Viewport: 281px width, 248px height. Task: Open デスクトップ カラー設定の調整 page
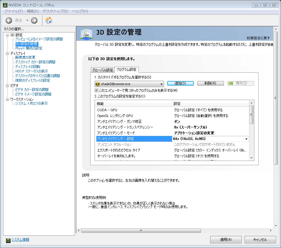point(35,62)
